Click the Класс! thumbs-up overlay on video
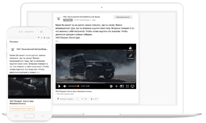This screenshot has width=206, height=123. tap(130, 49)
